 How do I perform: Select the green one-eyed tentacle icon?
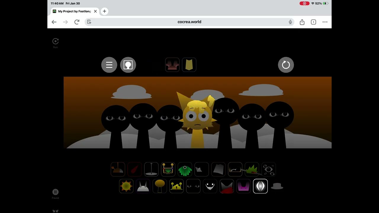click(x=185, y=170)
